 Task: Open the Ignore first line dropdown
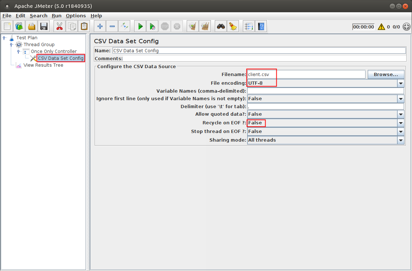point(401,99)
